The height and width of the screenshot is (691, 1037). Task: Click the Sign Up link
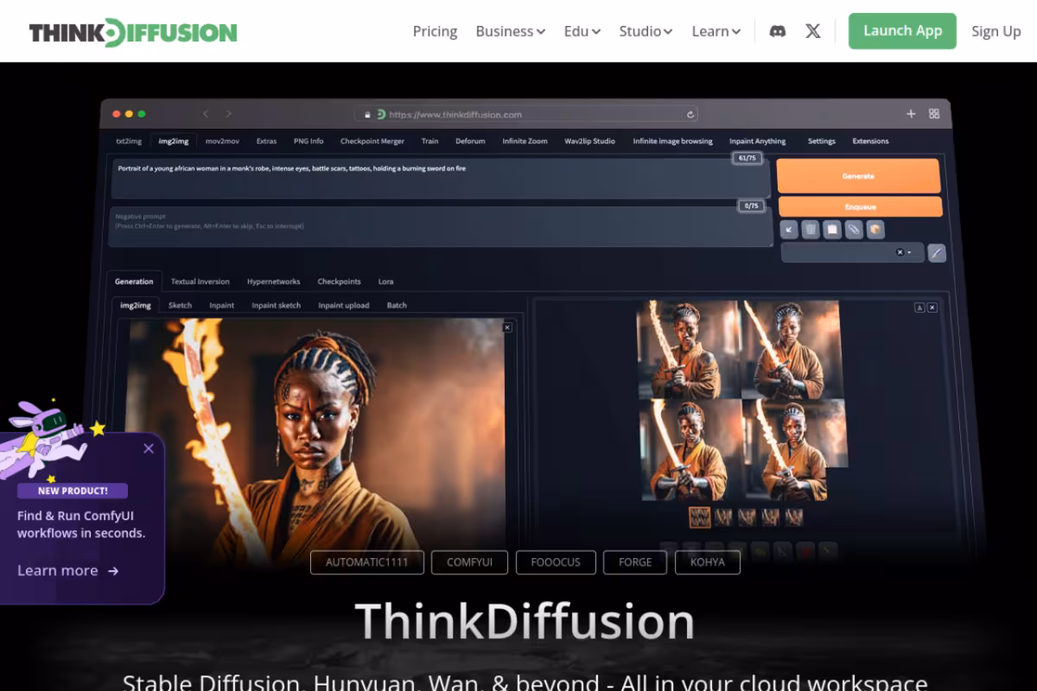point(996,31)
